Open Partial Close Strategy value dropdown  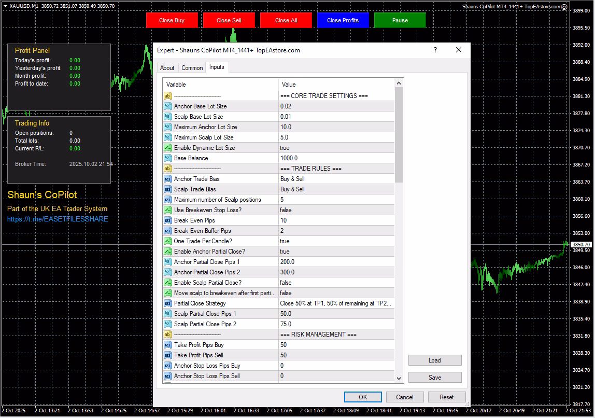pos(336,303)
